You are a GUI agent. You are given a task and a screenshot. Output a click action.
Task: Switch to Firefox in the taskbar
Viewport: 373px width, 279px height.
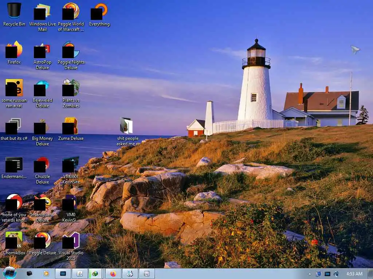(x=113, y=274)
